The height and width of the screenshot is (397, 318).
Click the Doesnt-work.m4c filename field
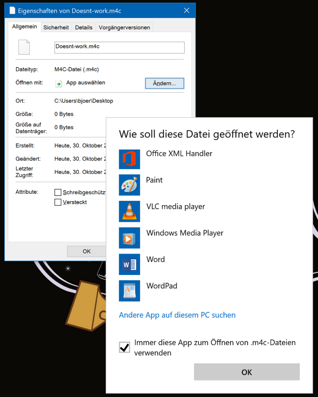coord(120,47)
